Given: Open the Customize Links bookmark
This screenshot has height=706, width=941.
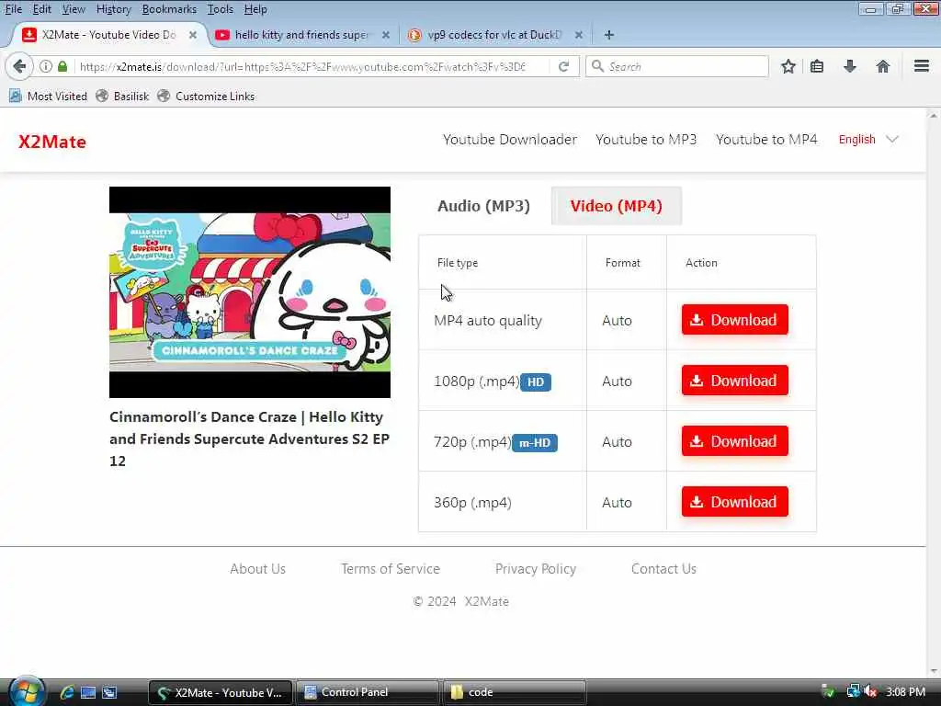Looking at the screenshot, I should (x=206, y=96).
